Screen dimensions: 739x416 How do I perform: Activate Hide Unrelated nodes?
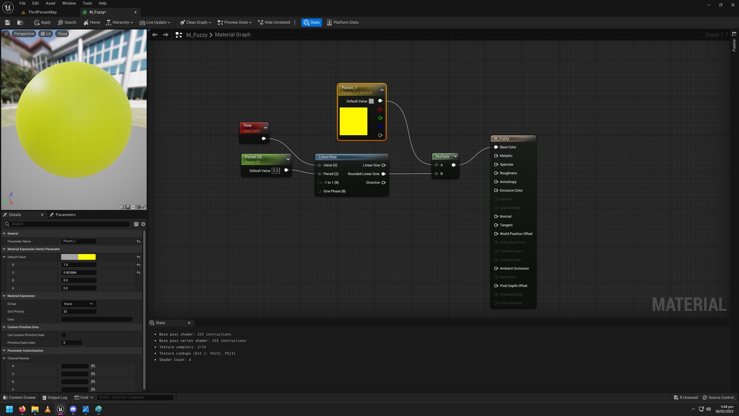tap(274, 22)
